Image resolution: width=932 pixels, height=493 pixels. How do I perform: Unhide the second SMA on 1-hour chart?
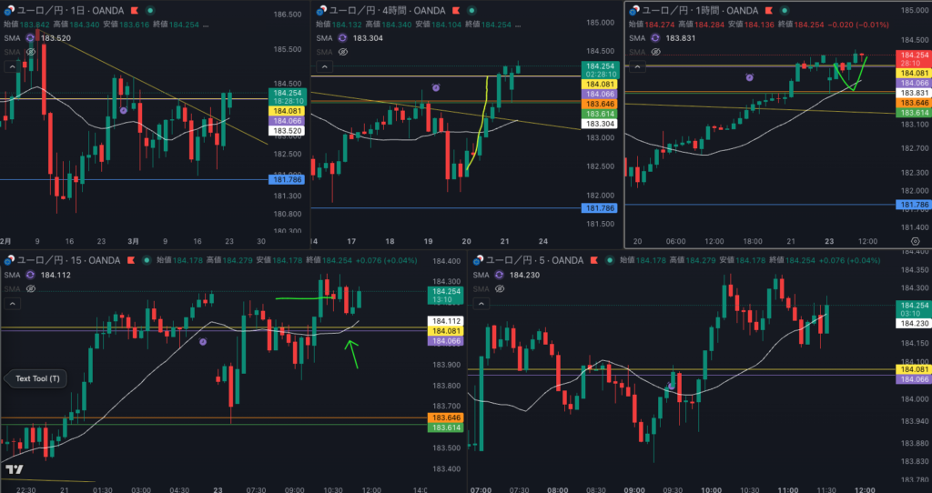pyautogui.click(x=656, y=52)
